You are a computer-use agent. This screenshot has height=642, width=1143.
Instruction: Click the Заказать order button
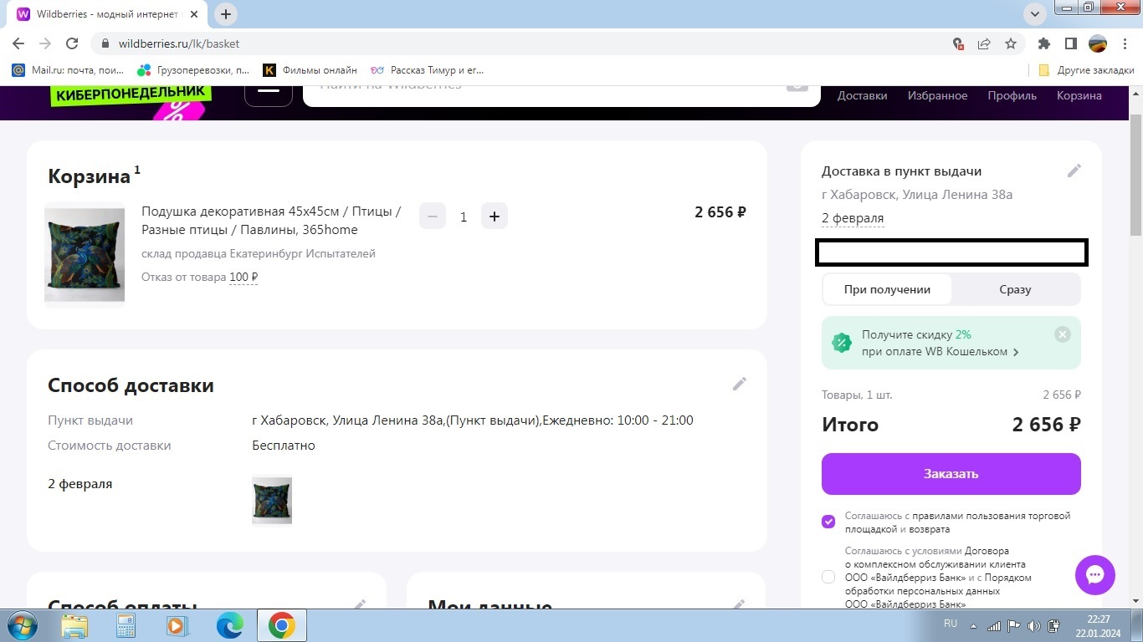(951, 474)
